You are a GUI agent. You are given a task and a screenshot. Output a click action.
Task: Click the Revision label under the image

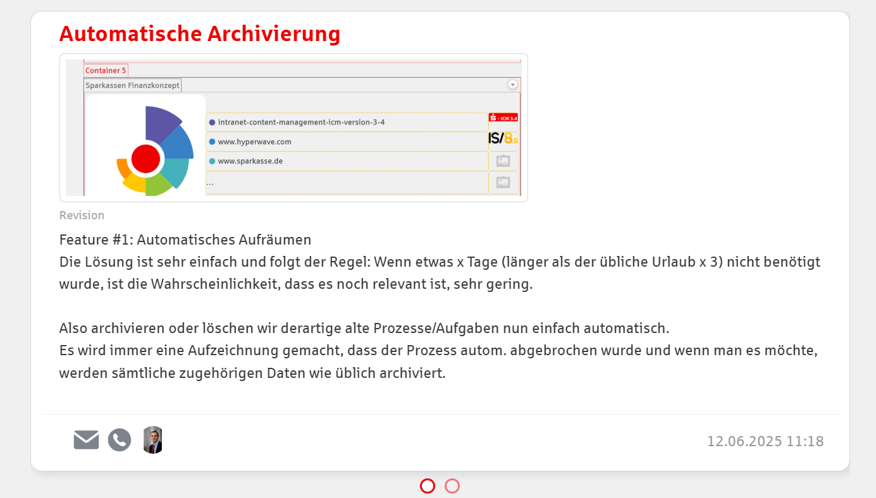pyautogui.click(x=82, y=216)
